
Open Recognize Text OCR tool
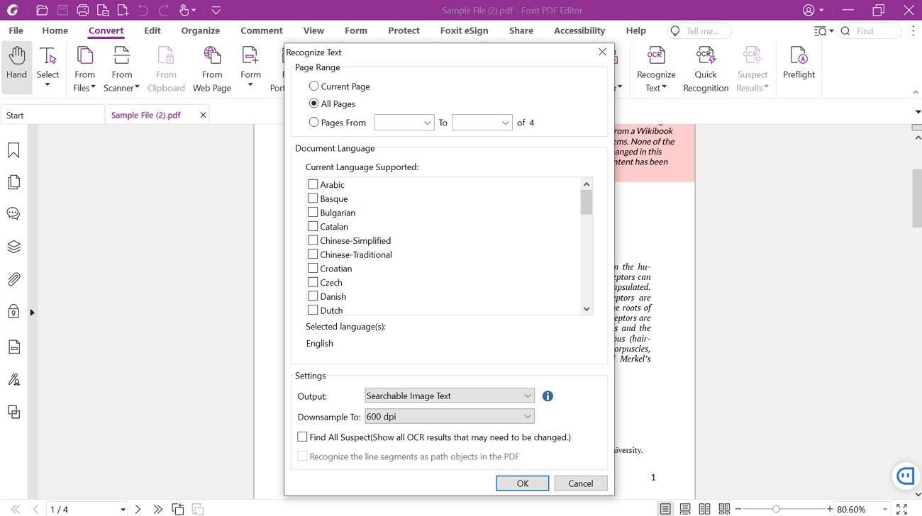click(x=656, y=67)
